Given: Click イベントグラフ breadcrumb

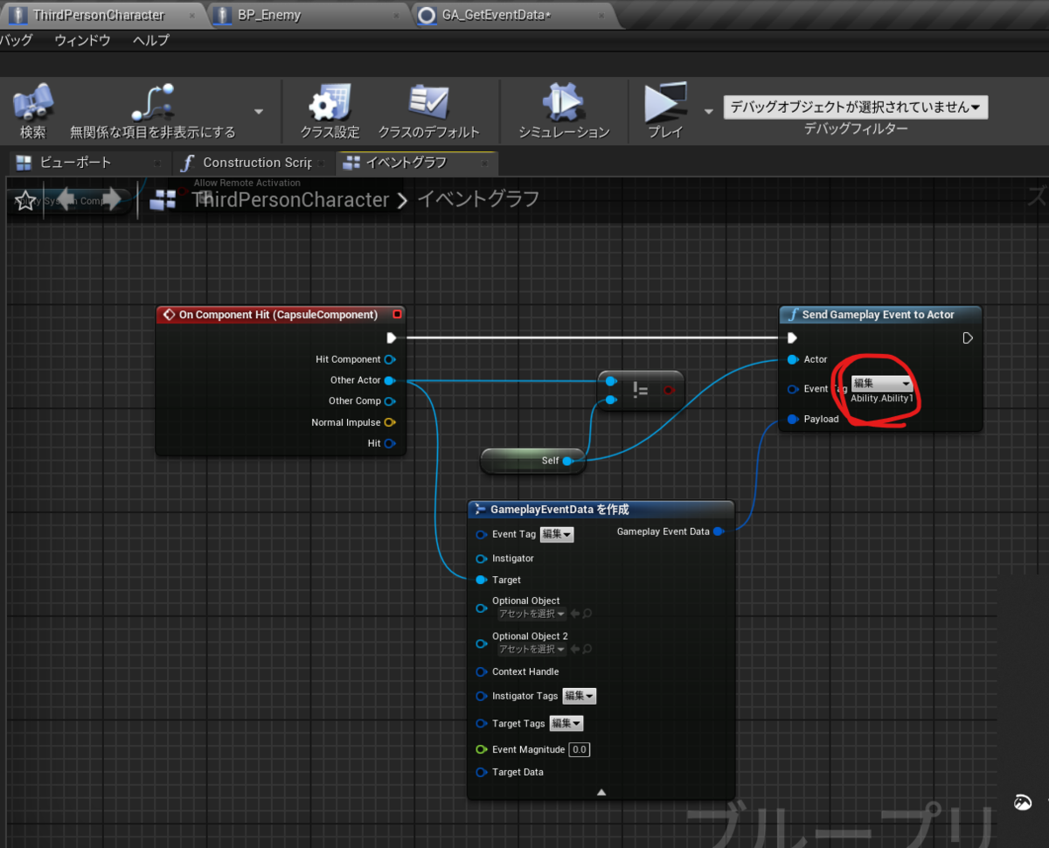Looking at the screenshot, I should tap(478, 200).
